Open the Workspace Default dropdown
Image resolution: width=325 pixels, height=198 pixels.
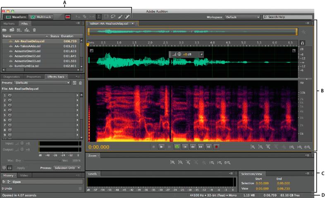point(242,17)
